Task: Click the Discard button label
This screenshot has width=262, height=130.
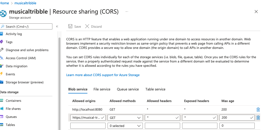Action: (x=96, y=26)
